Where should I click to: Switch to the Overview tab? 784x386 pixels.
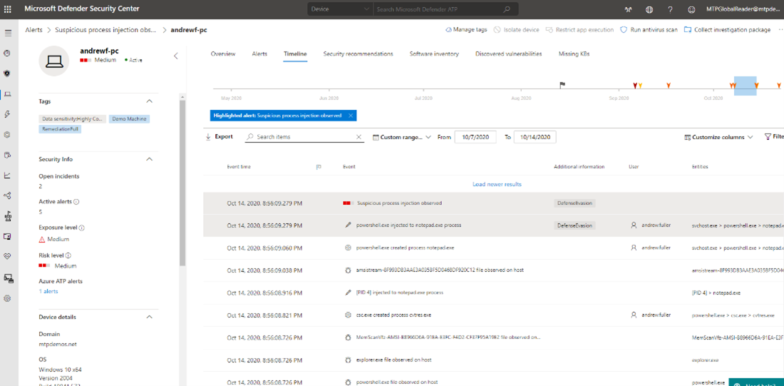click(x=223, y=54)
